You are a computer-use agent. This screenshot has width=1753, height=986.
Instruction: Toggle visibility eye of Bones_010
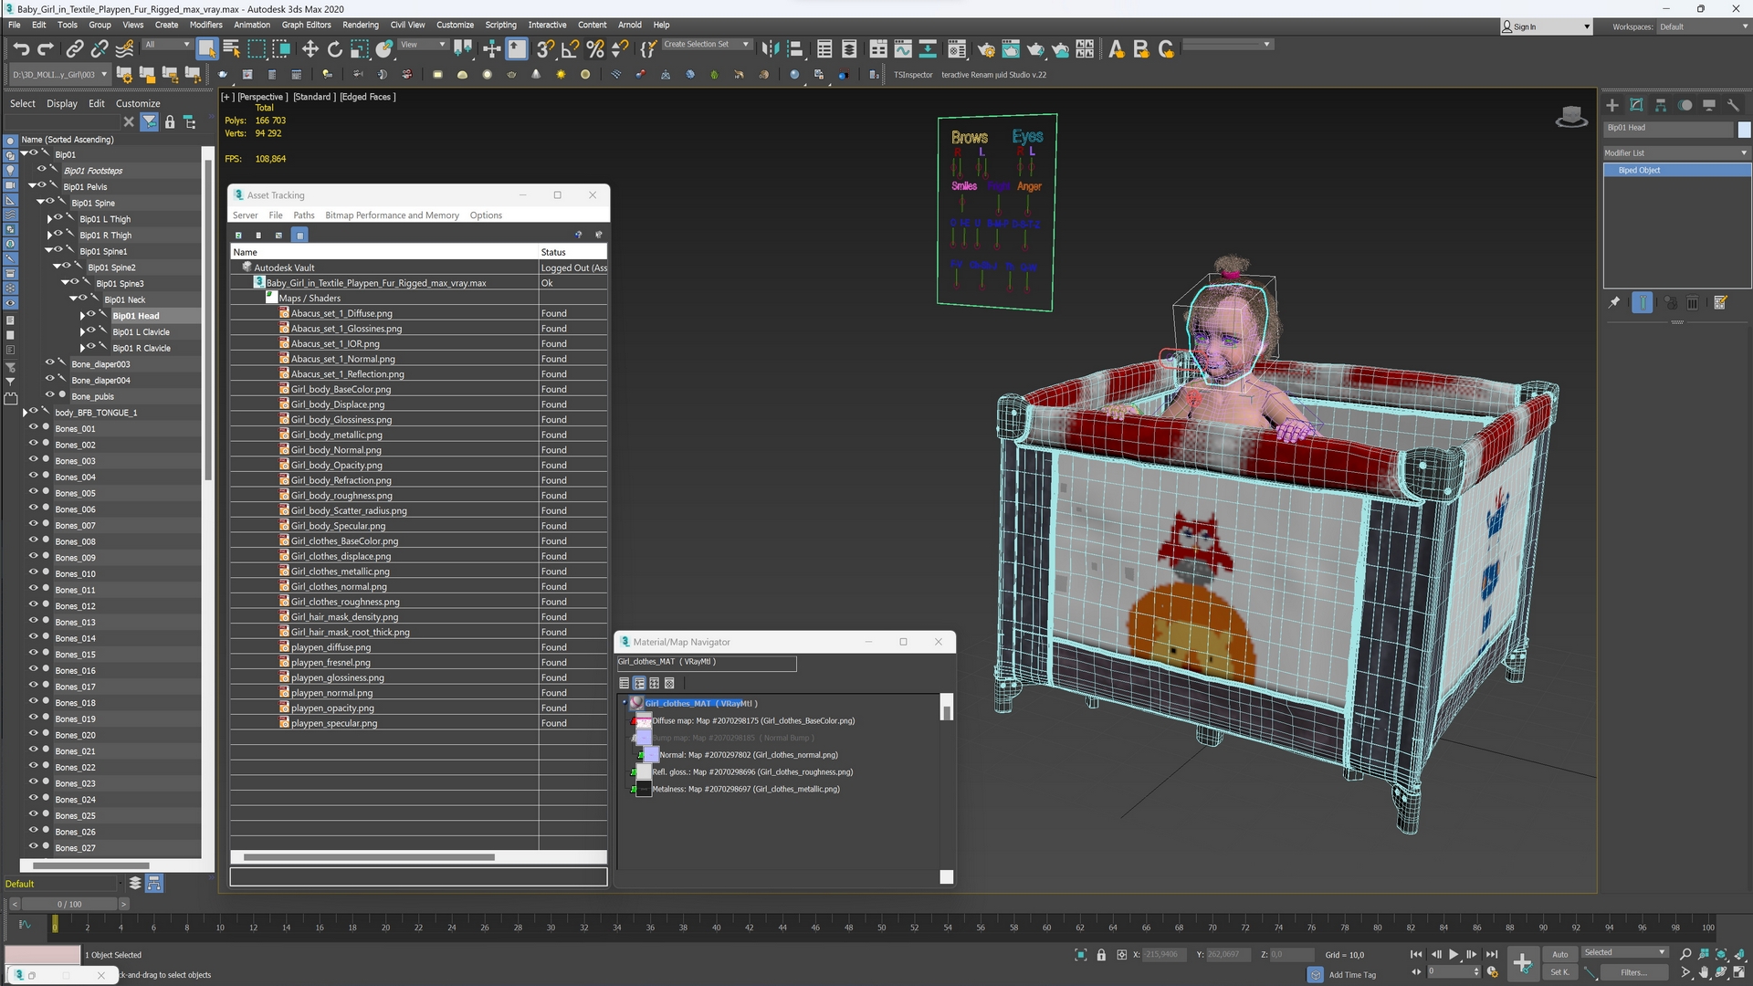coord(34,572)
